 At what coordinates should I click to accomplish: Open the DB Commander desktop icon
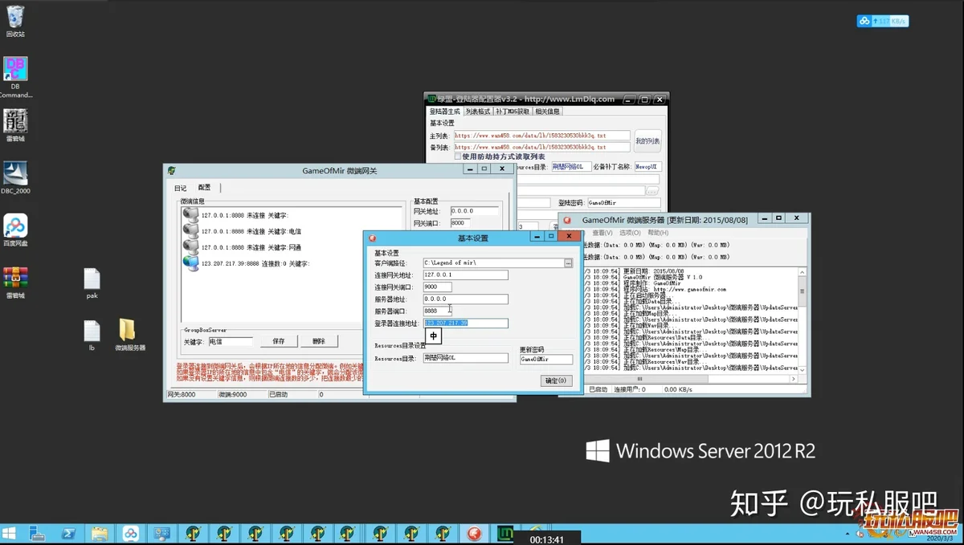click(15, 77)
